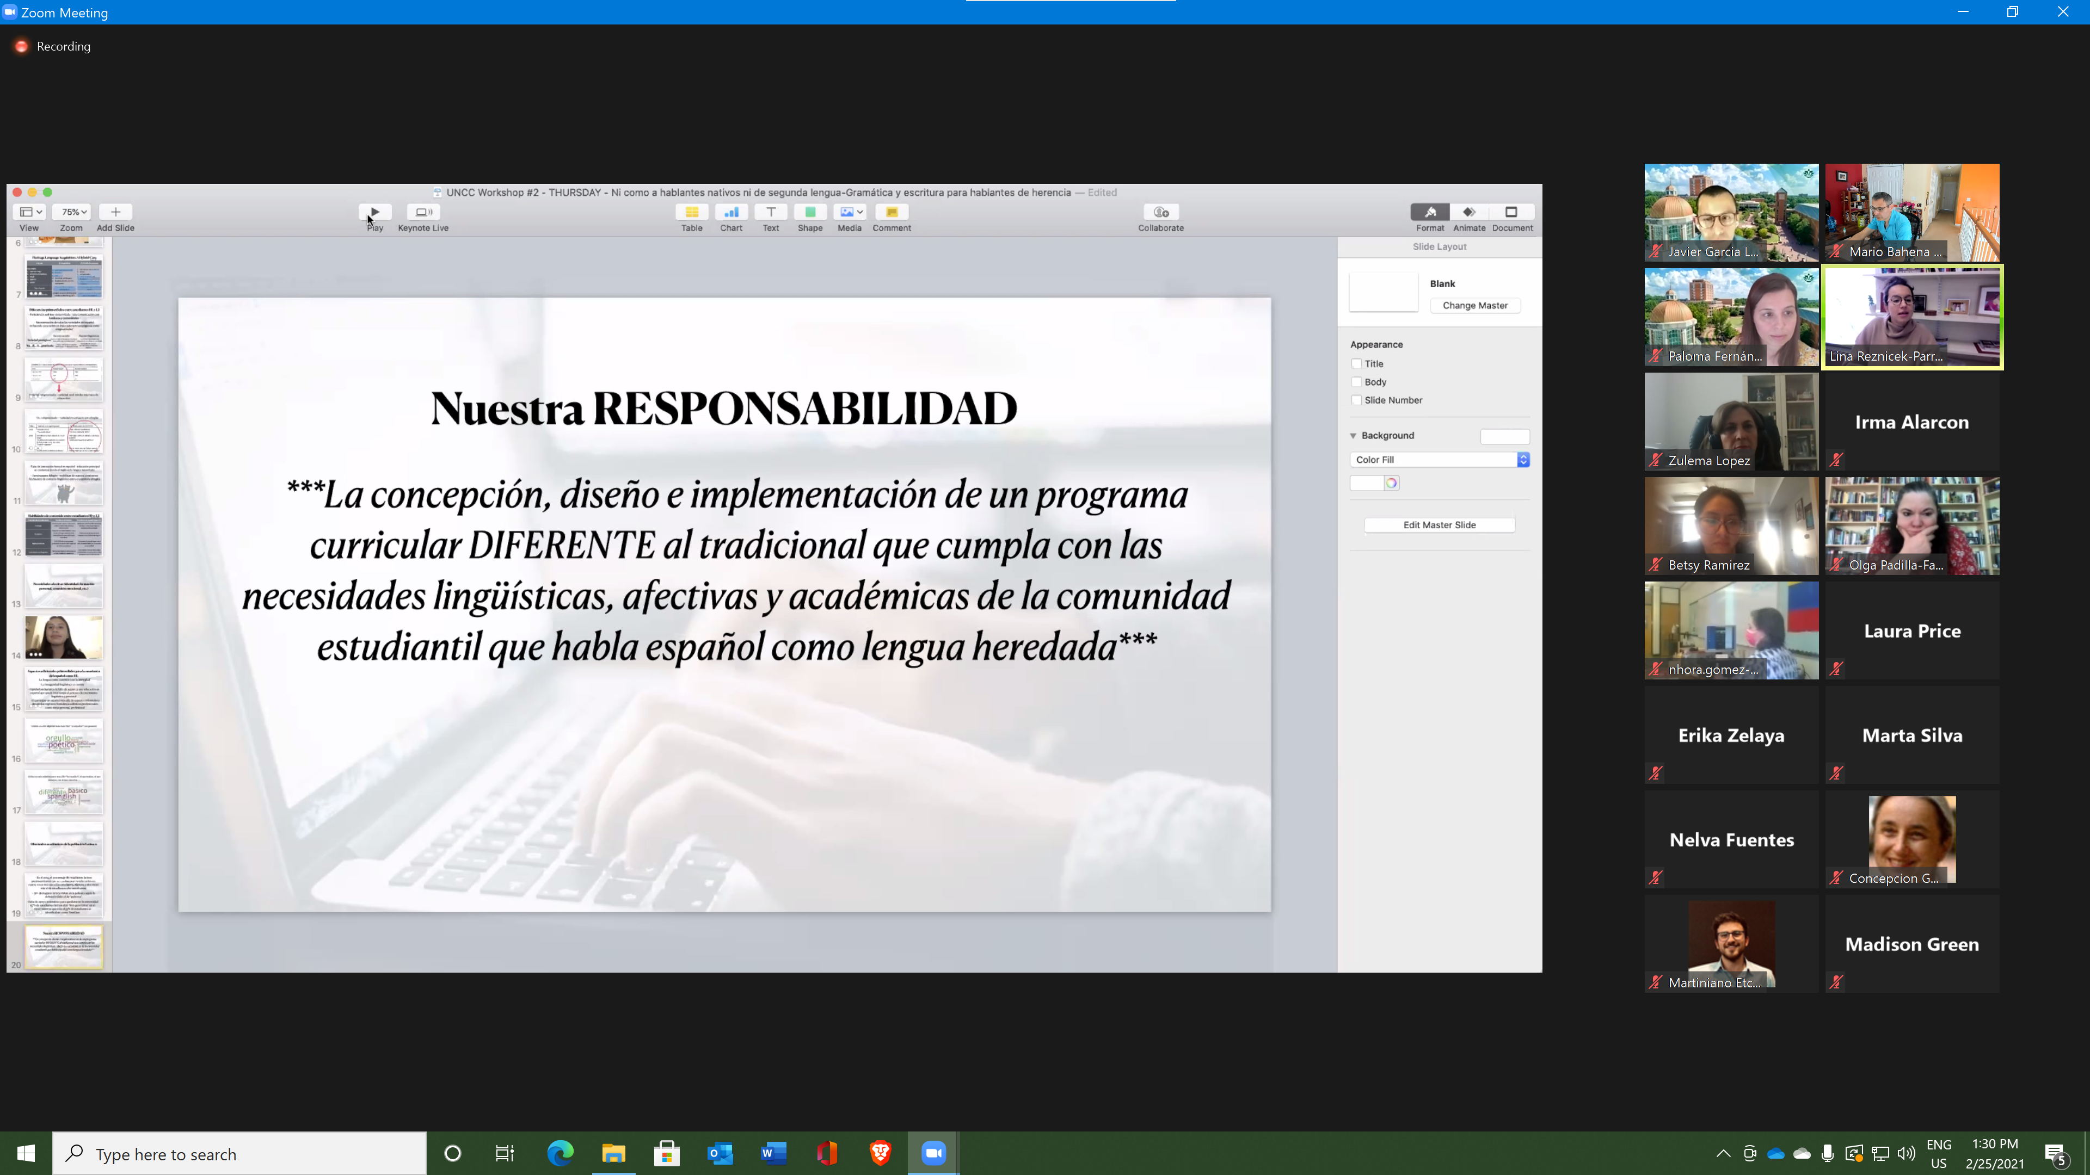Image resolution: width=2090 pixels, height=1175 pixels.
Task: Click the Add Slide plus icon
Action: tap(115, 213)
